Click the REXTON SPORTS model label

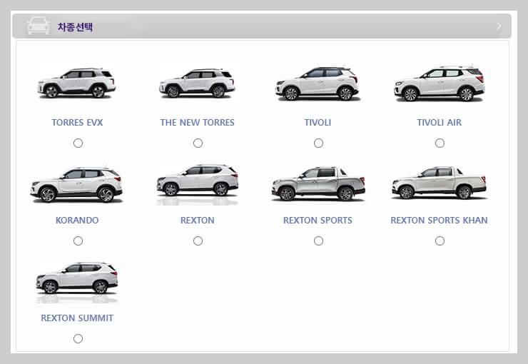point(318,220)
